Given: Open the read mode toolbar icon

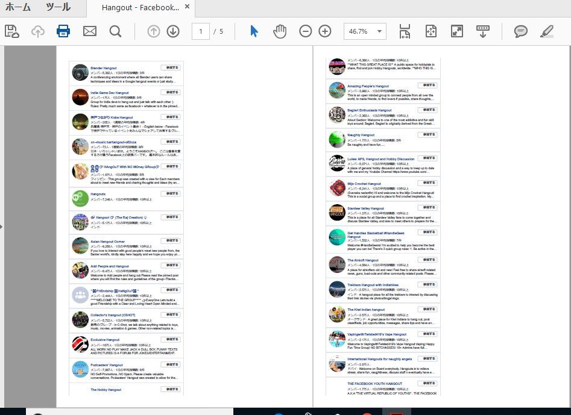Looking at the screenshot, I should 483,31.
